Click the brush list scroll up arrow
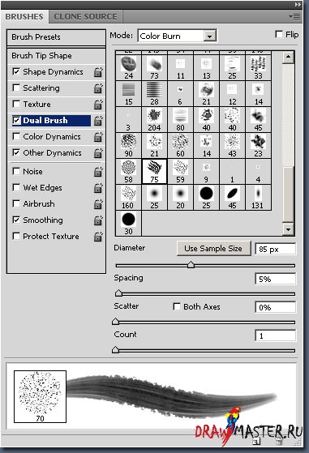Viewport: 309px width, 453px height. point(288,57)
